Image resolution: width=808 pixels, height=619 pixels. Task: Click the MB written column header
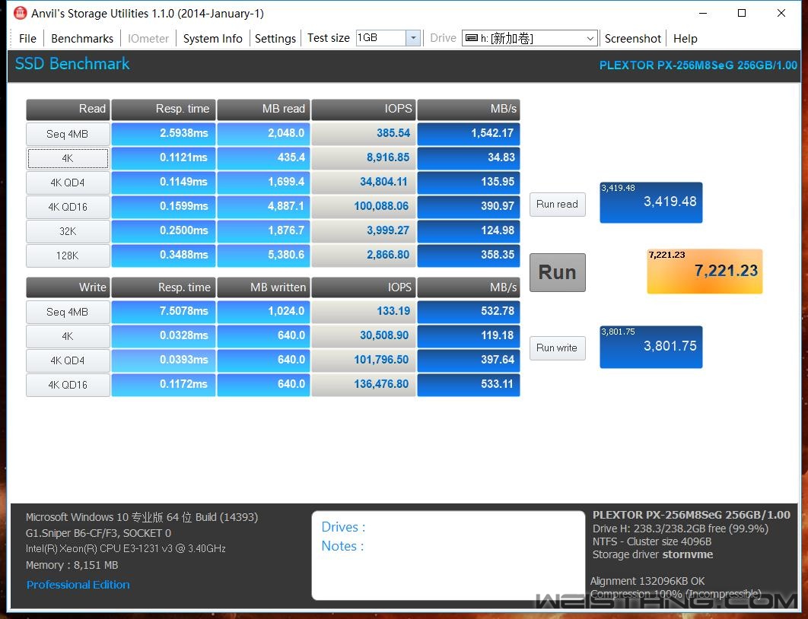click(x=263, y=287)
